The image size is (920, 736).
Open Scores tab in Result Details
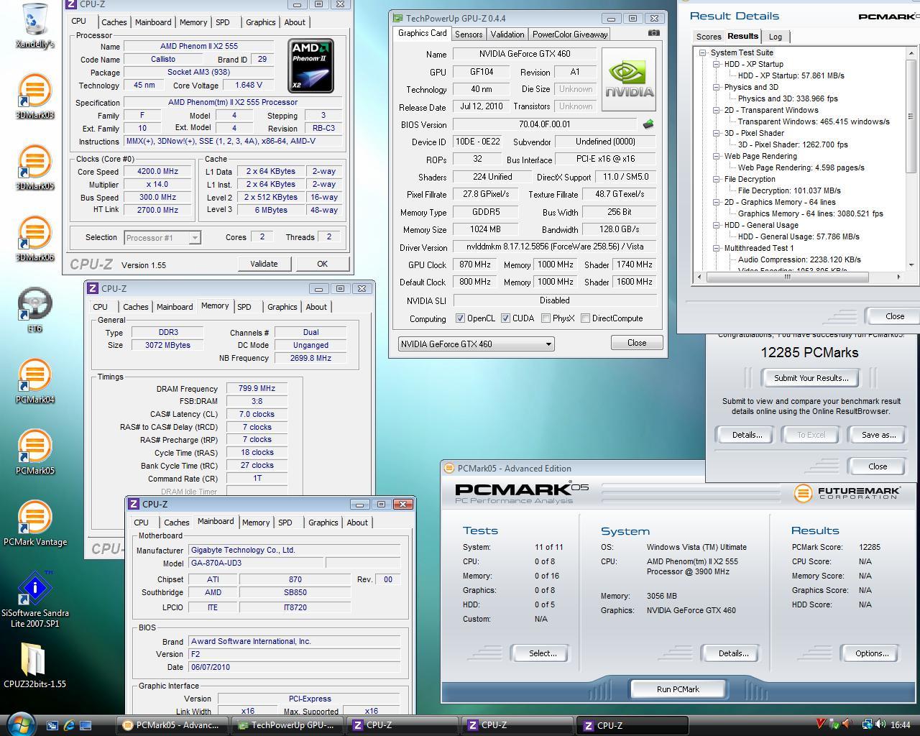(708, 37)
